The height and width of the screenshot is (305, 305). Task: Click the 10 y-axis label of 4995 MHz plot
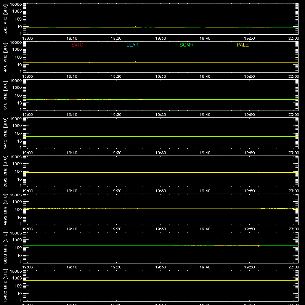19,217
